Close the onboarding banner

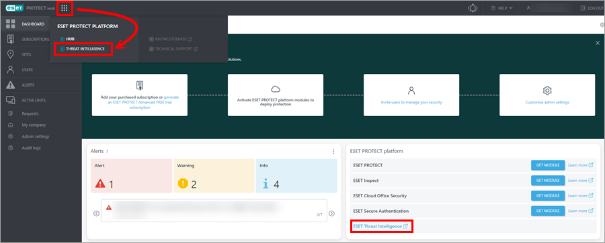(598, 43)
